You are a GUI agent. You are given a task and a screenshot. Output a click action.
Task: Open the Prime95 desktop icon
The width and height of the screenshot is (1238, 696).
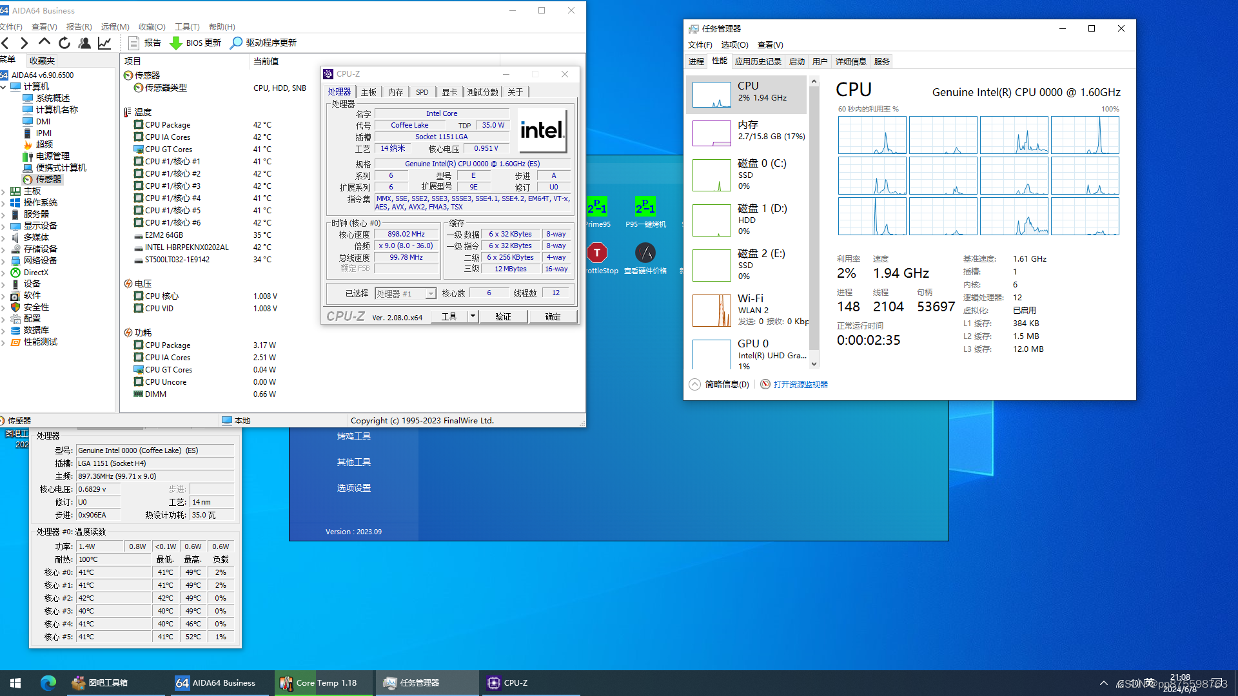coord(598,213)
